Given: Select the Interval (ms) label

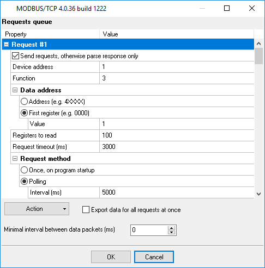Looking at the screenshot, I should click(46, 192).
